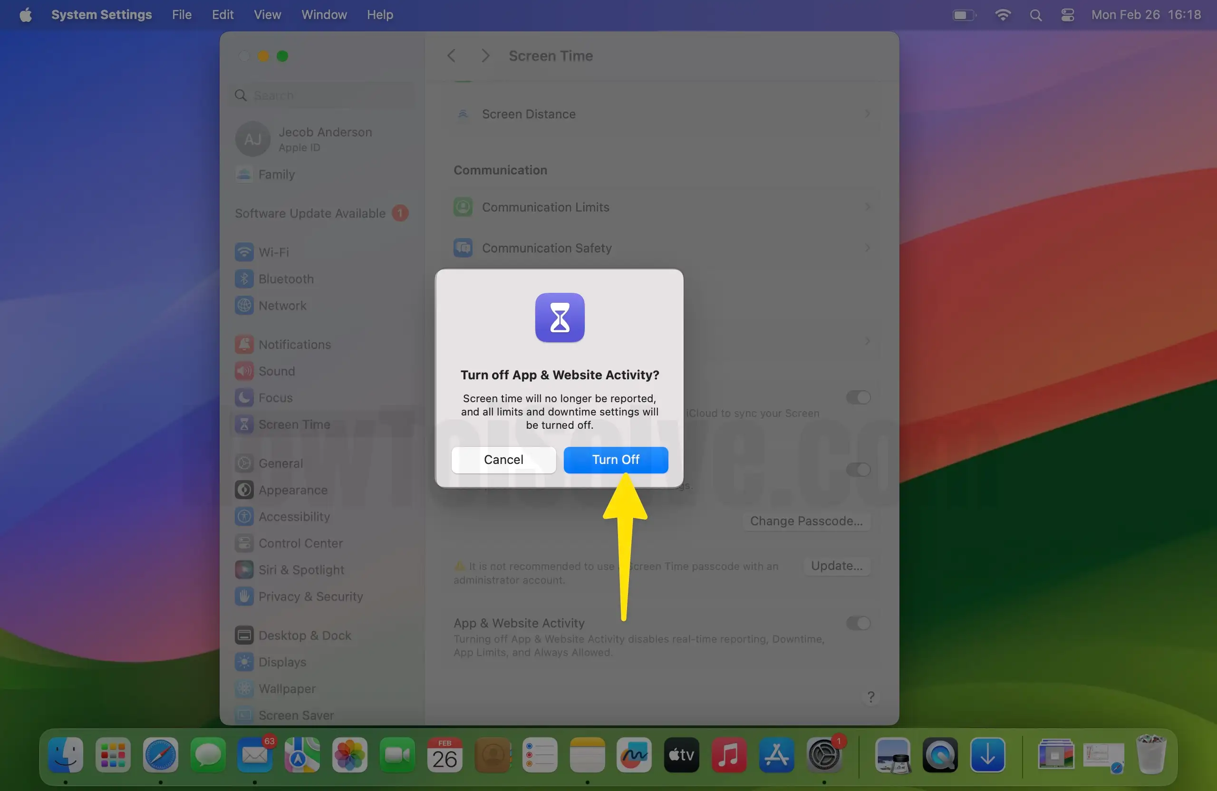Image resolution: width=1217 pixels, height=791 pixels.
Task: Open Siri & Spotlight settings
Action: pos(300,569)
